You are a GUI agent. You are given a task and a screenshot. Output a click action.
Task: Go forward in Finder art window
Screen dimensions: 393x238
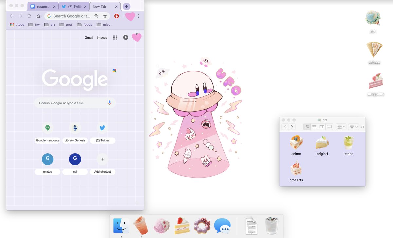(x=292, y=127)
